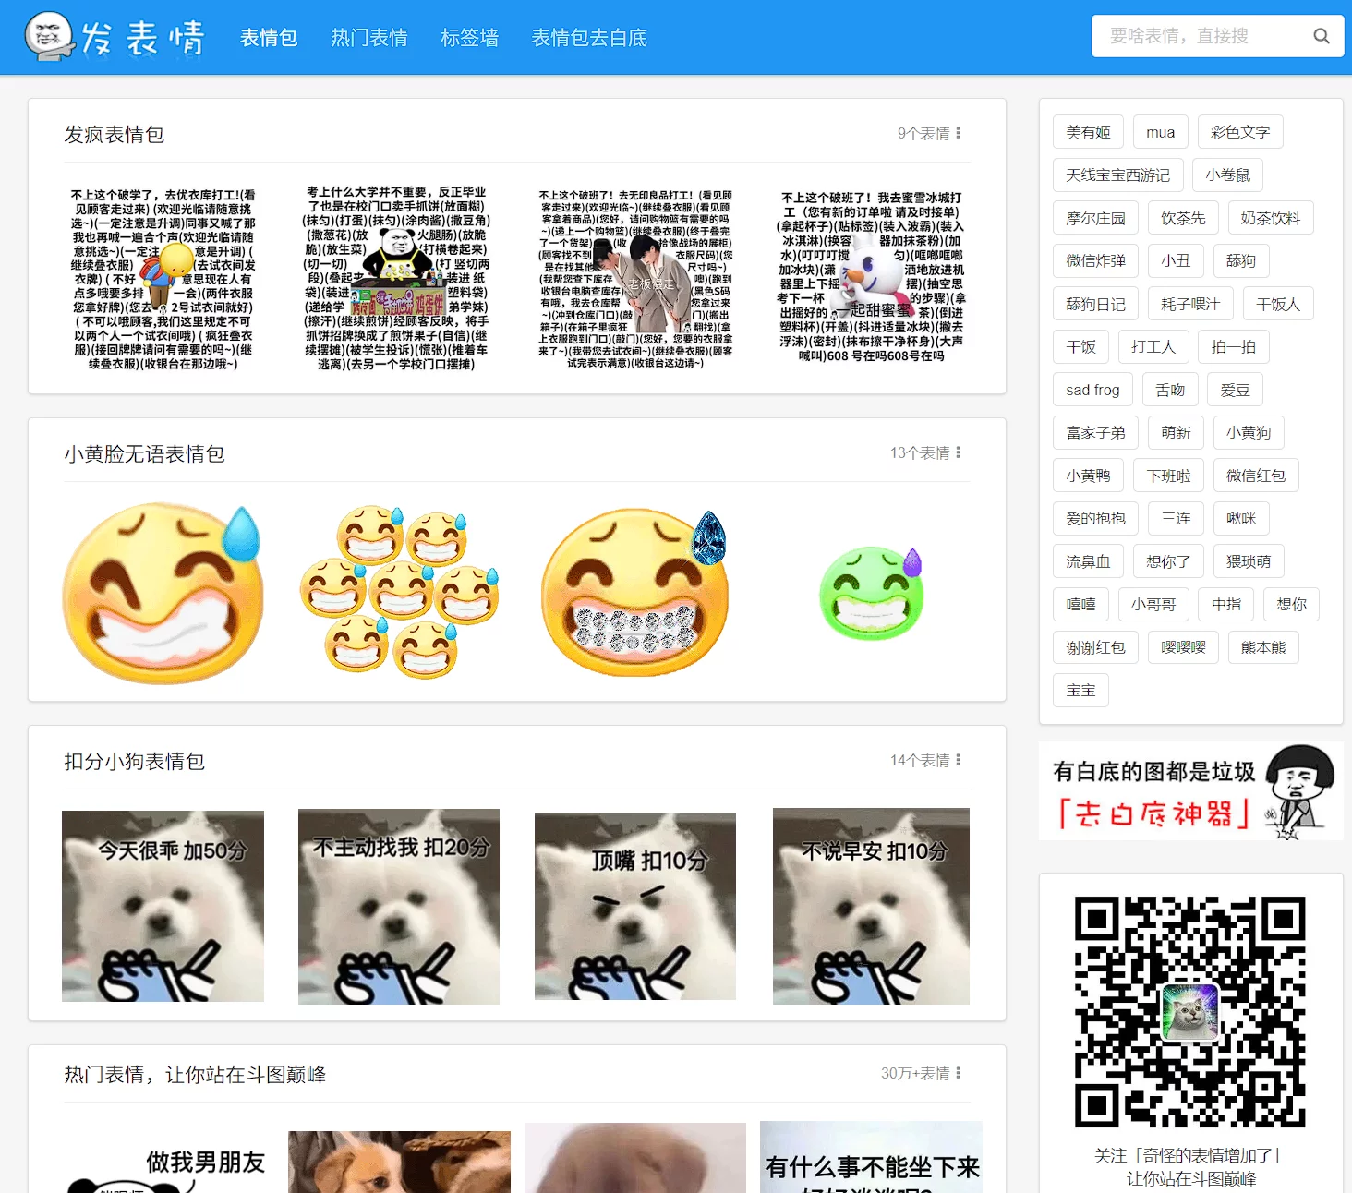Open more options beside 14个表情

coord(958,760)
